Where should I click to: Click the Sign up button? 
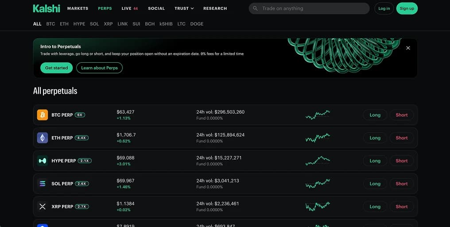[x=407, y=8]
